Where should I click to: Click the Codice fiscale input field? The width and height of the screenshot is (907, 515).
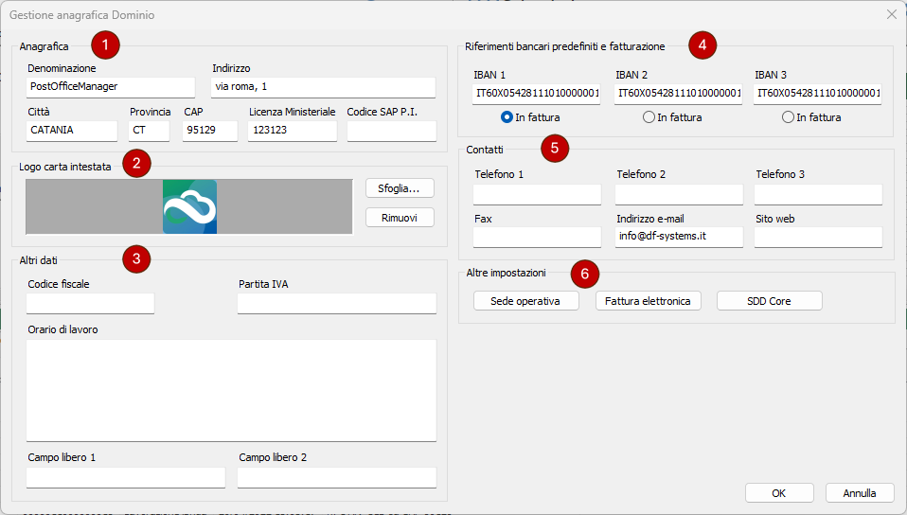coord(90,303)
